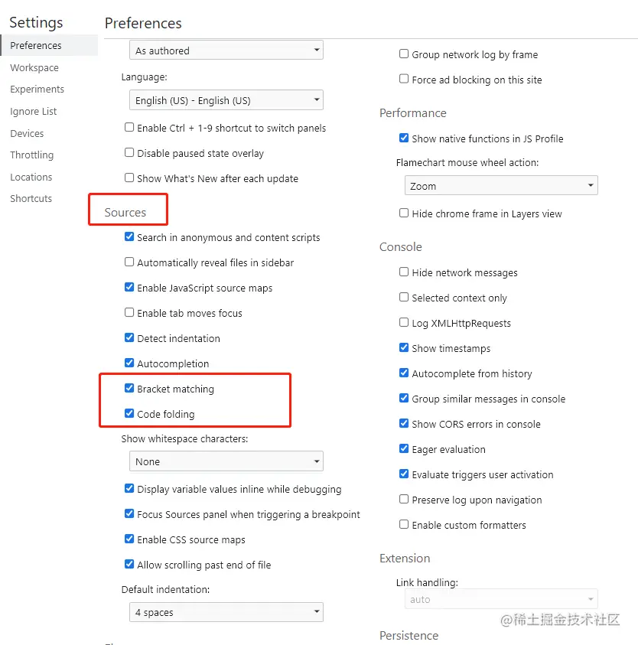Open the Shortcuts settings tab

point(31,199)
